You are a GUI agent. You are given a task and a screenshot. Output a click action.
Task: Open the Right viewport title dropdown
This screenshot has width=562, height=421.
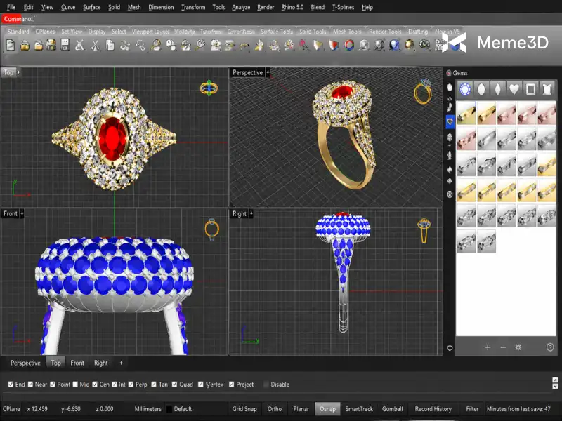[251, 214]
